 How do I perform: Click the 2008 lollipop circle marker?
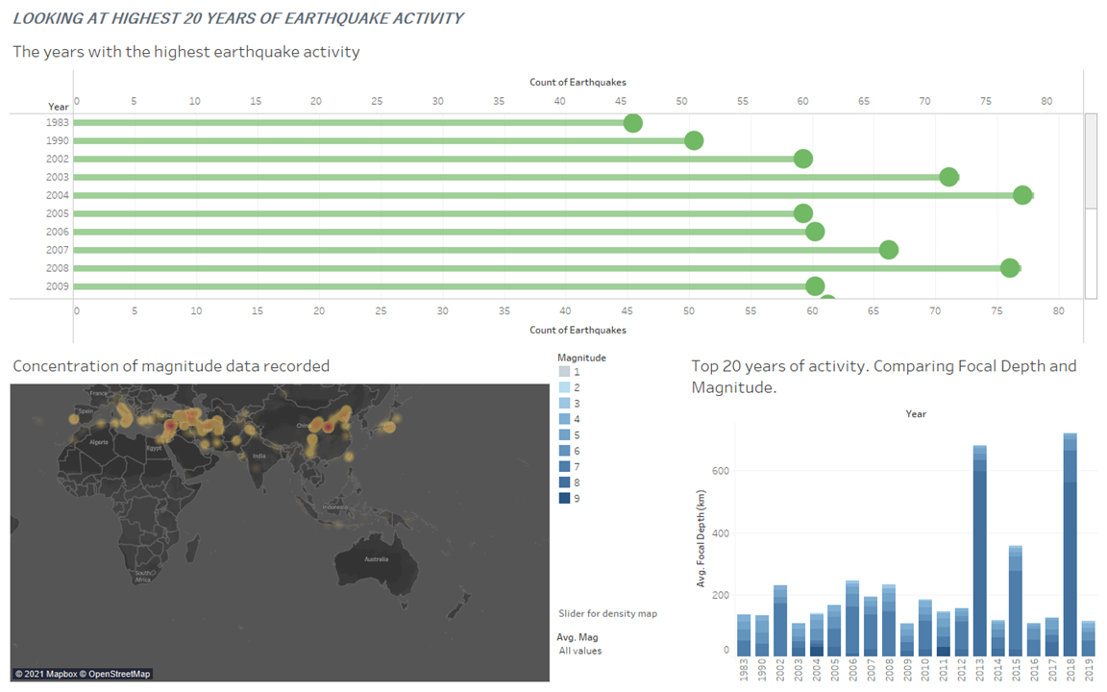tap(1010, 268)
